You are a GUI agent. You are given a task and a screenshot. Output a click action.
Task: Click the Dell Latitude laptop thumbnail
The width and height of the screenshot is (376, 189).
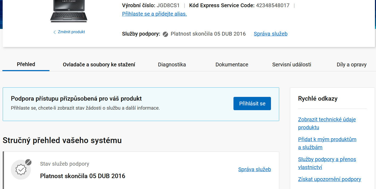(69, 11)
